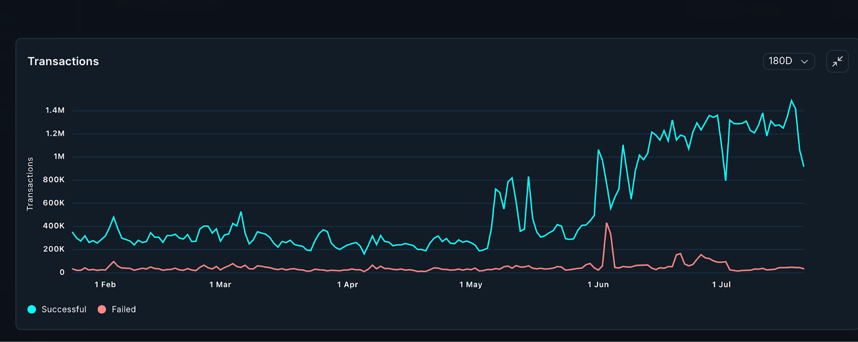The width and height of the screenshot is (858, 342).
Task: Click the 0 y-axis label
Action: tap(62, 272)
